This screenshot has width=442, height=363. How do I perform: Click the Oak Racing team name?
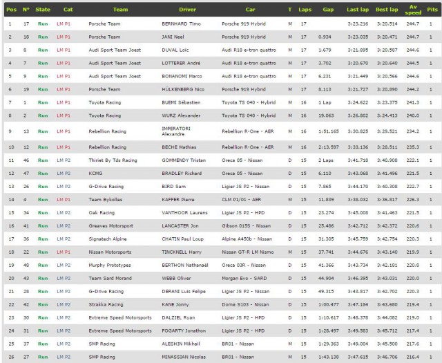click(x=102, y=213)
